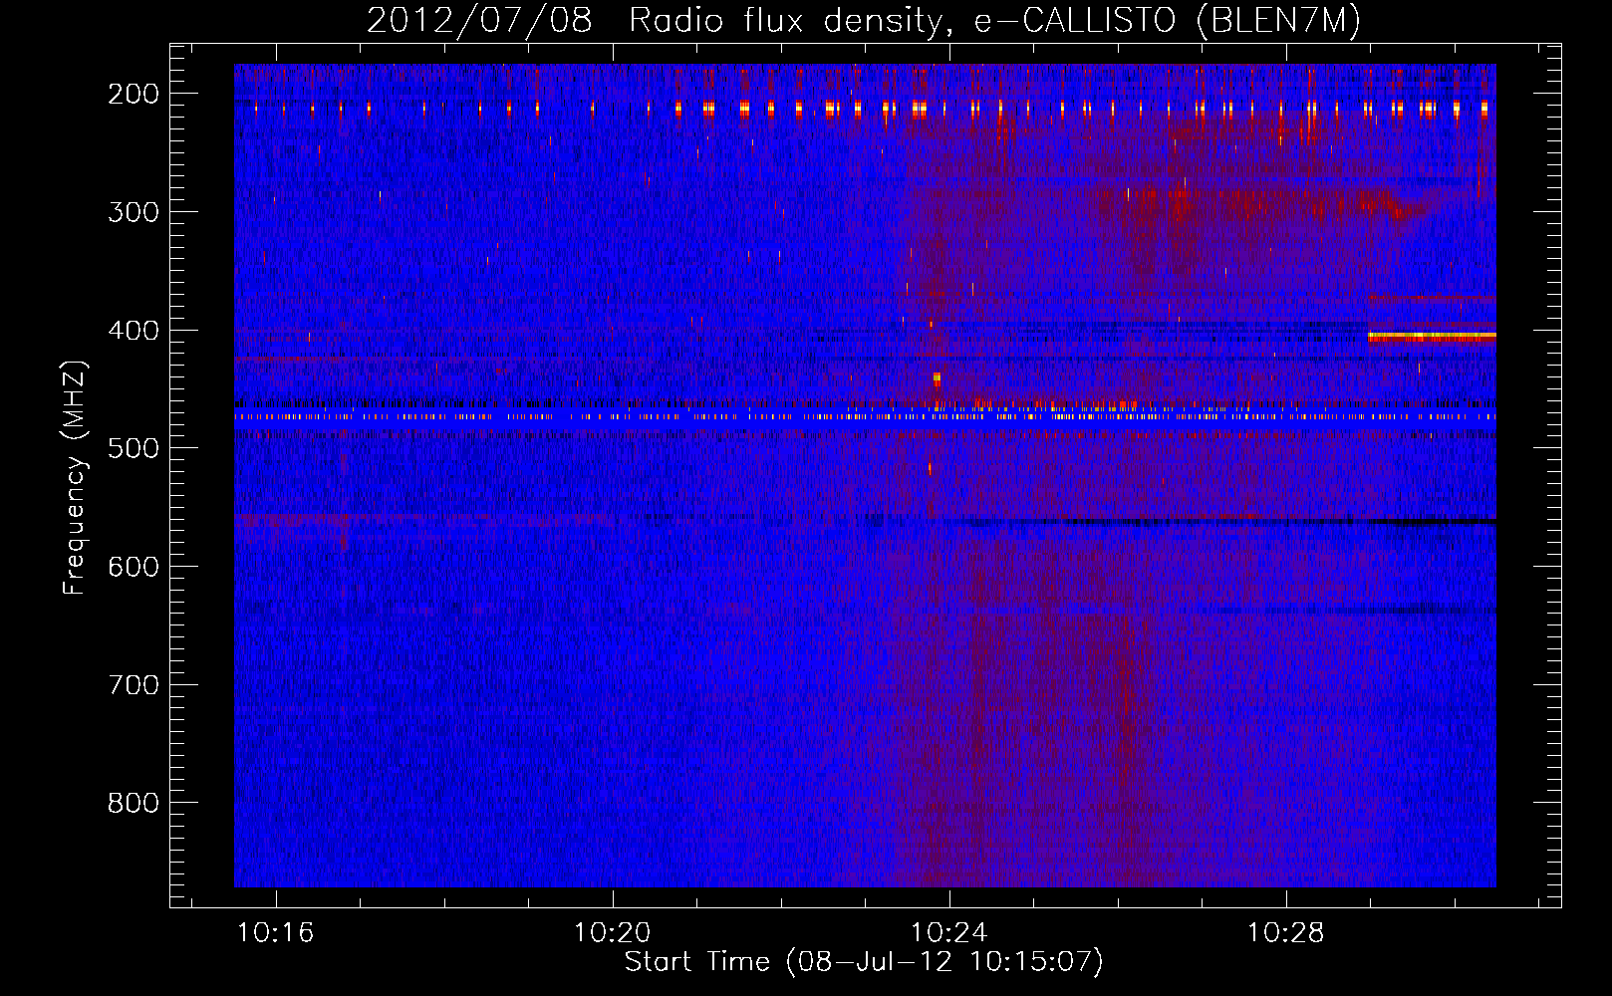1612x996 pixels.
Task: Click the 'Frequency (MHZ)' axis label
Action: coord(76,478)
